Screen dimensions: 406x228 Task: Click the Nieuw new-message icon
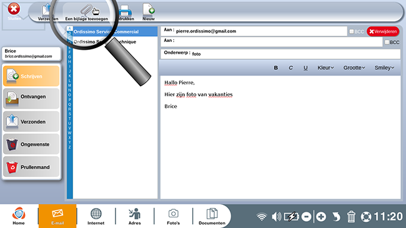click(x=149, y=10)
